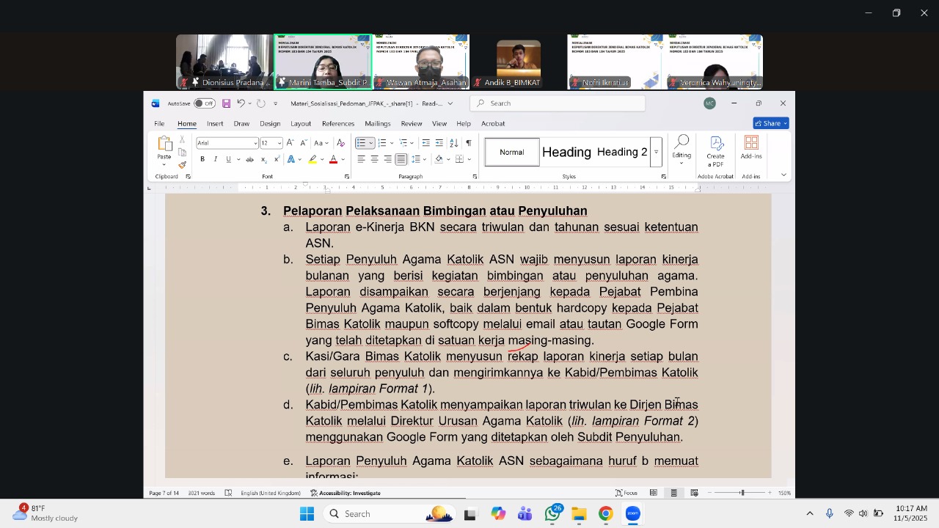This screenshot has height=528, width=939.
Task: Click the Sort A-Z icon
Action: click(453, 143)
